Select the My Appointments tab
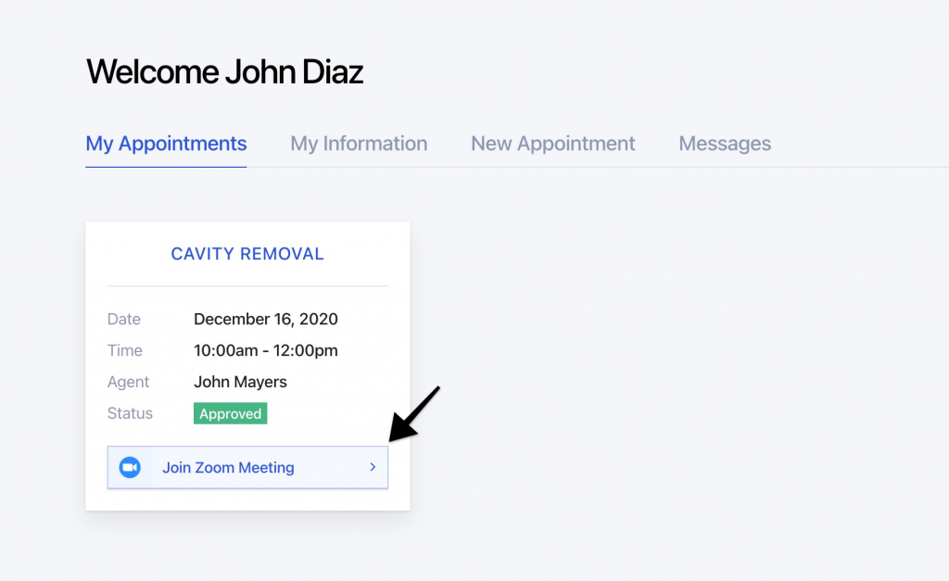 [x=166, y=144]
